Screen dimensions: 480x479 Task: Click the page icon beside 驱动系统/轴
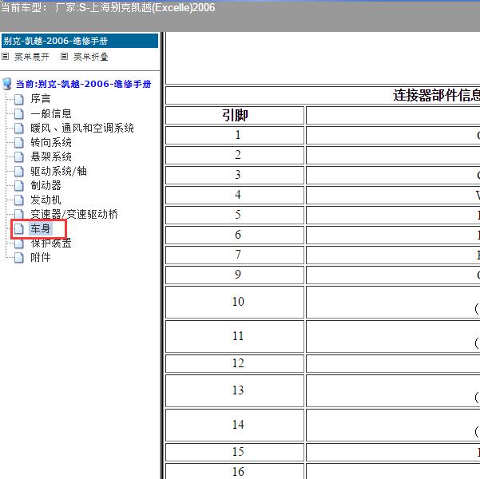(19, 171)
